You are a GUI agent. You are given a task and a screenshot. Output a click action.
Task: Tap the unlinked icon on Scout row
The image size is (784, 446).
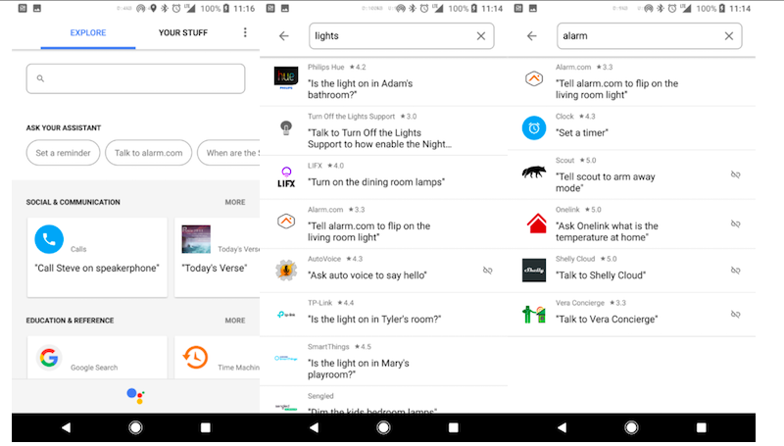(736, 174)
